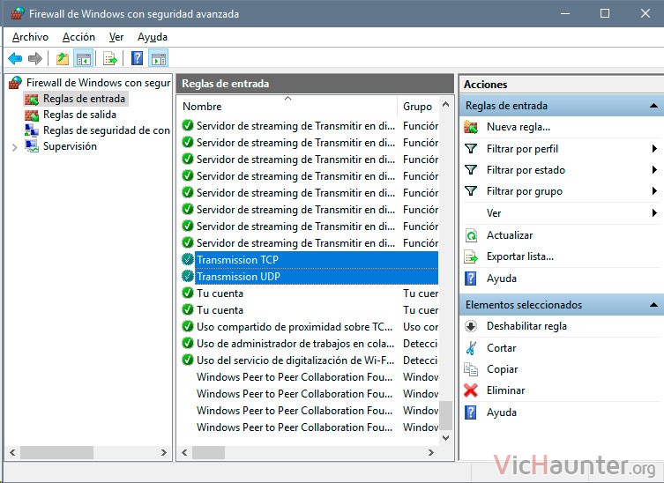Open the Acción menu
664x483 pixels.
pos(78,37)
